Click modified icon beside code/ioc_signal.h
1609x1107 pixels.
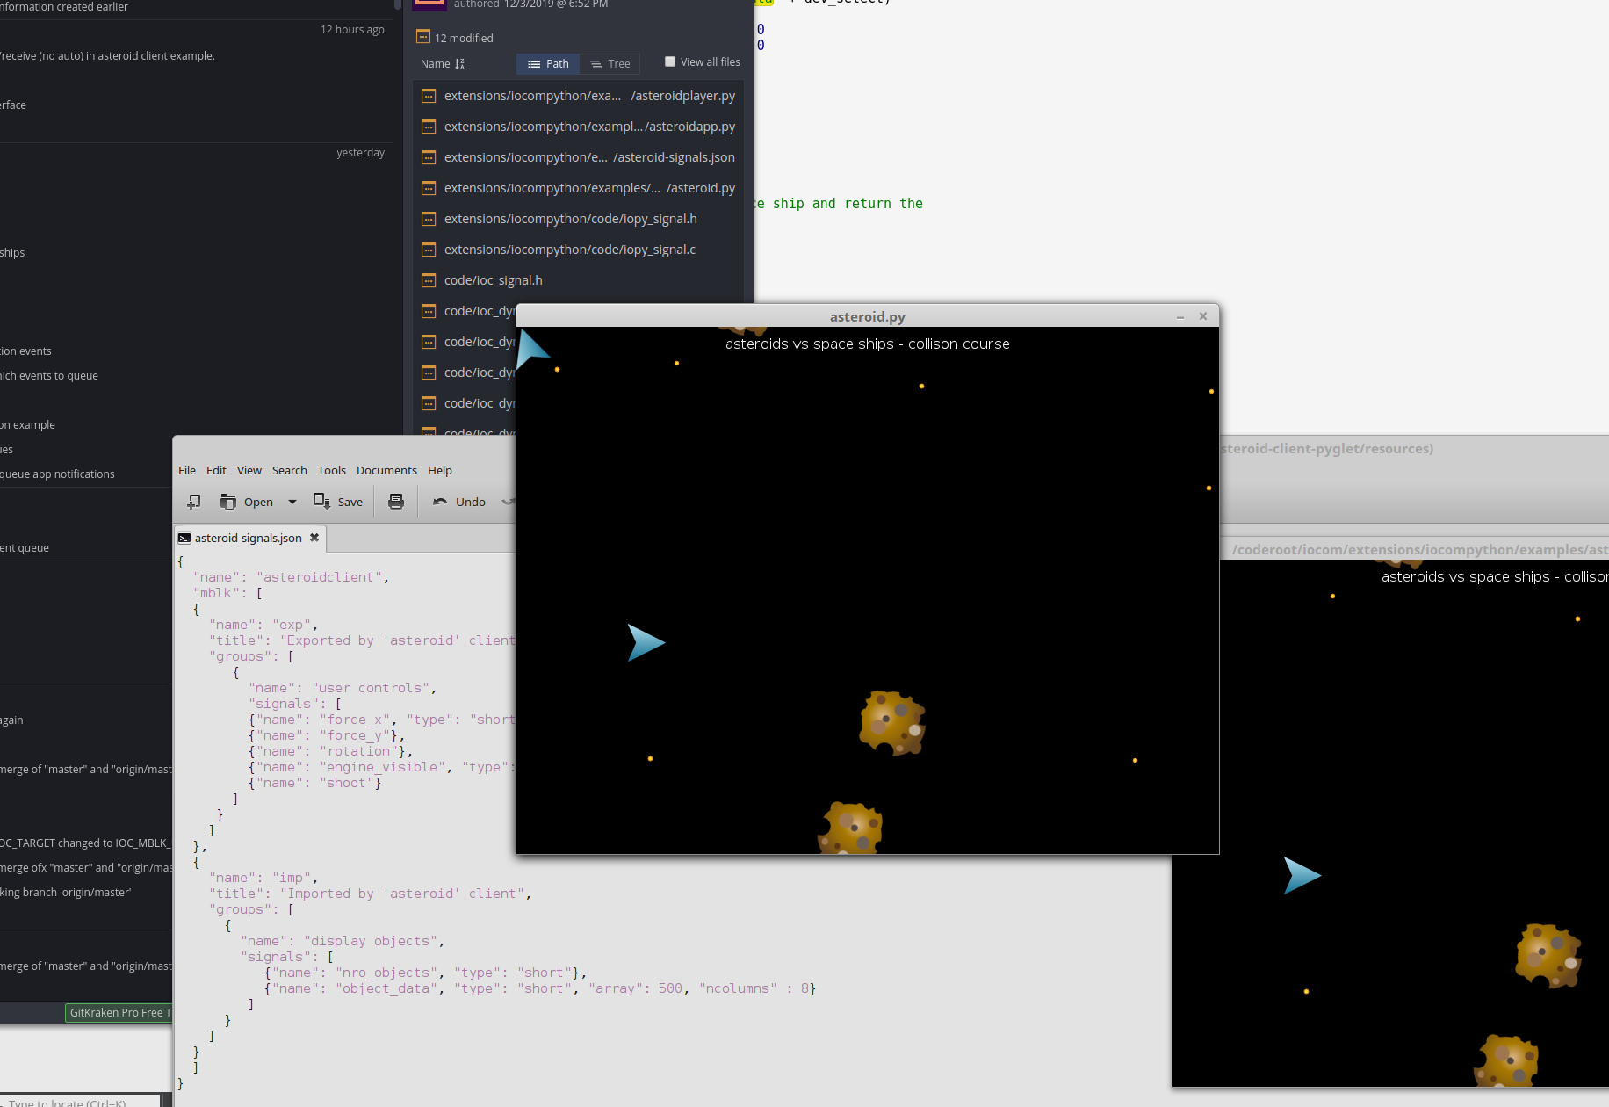click(x=429, y=280)
